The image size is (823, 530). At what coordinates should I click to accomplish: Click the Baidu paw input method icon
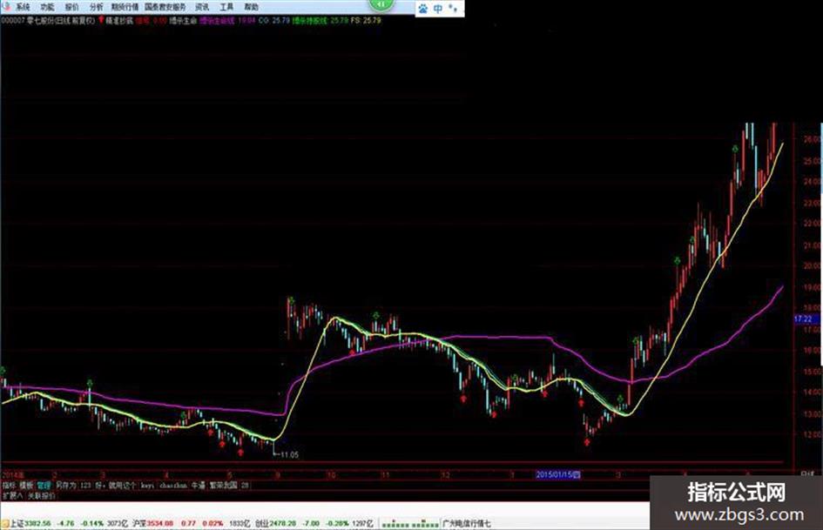423,9
